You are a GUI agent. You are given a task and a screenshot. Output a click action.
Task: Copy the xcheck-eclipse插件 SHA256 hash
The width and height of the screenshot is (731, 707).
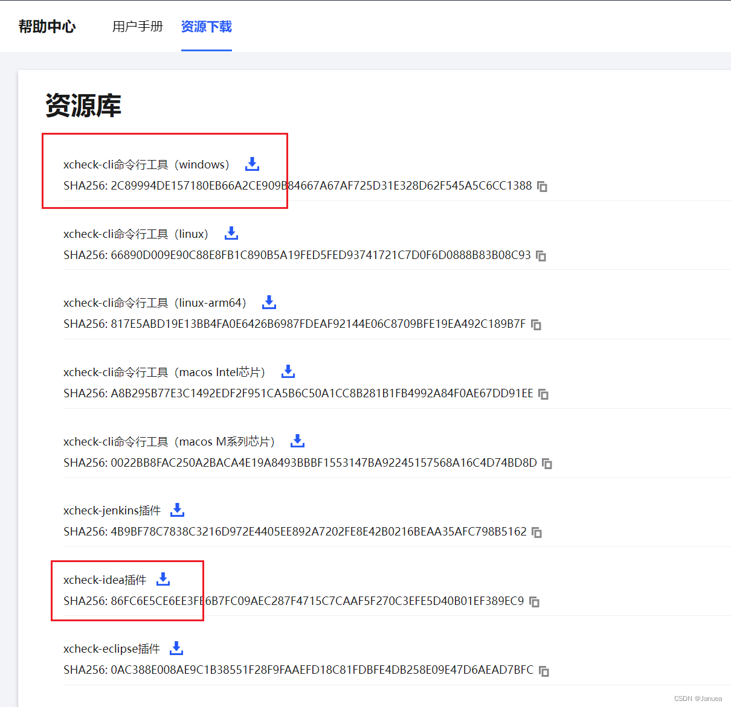(x=543, y=671)
